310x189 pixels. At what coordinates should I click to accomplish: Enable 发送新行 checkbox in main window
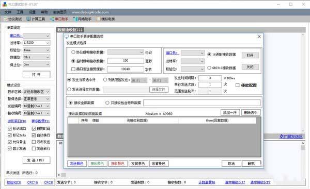(x=34, y=148)
